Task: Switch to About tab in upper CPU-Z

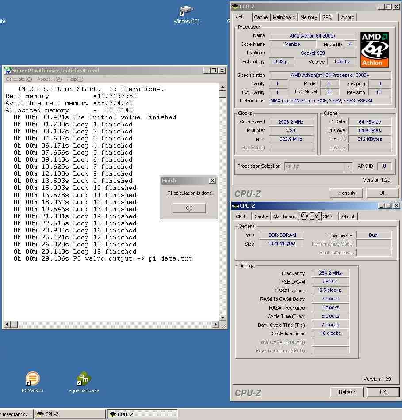Action: (x=347, y=17)
